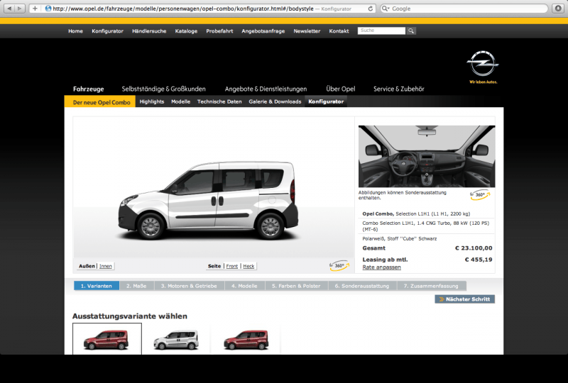Click the browser URL address field
This screenshot has width=568, height=383.
click(203, 9)
